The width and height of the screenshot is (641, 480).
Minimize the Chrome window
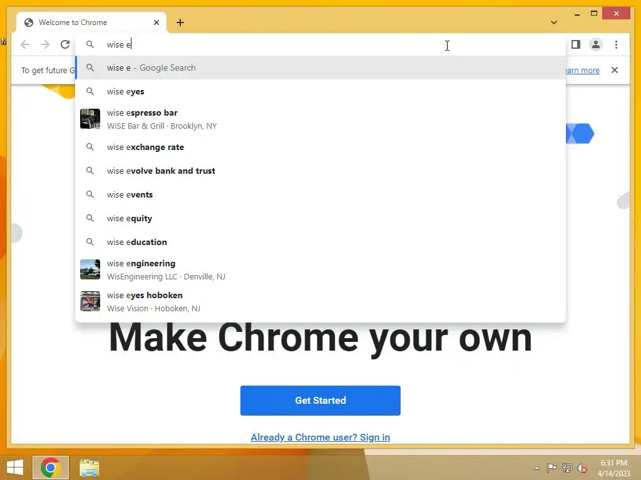(577, 14)
